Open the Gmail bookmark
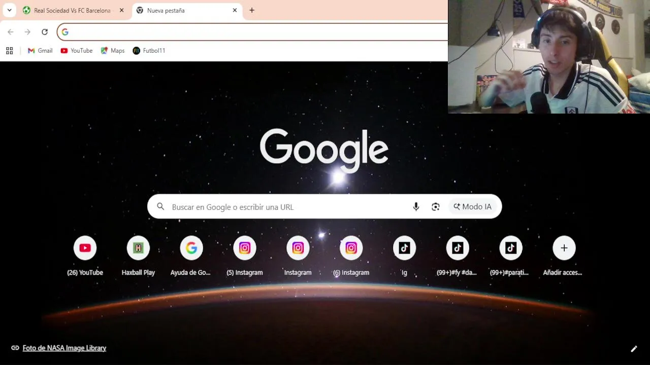The width and height of the screenshot is (650, 365). pos(40,51)
